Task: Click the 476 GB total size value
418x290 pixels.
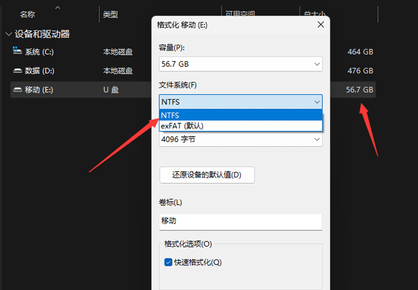Action: [x=360, y=71]
